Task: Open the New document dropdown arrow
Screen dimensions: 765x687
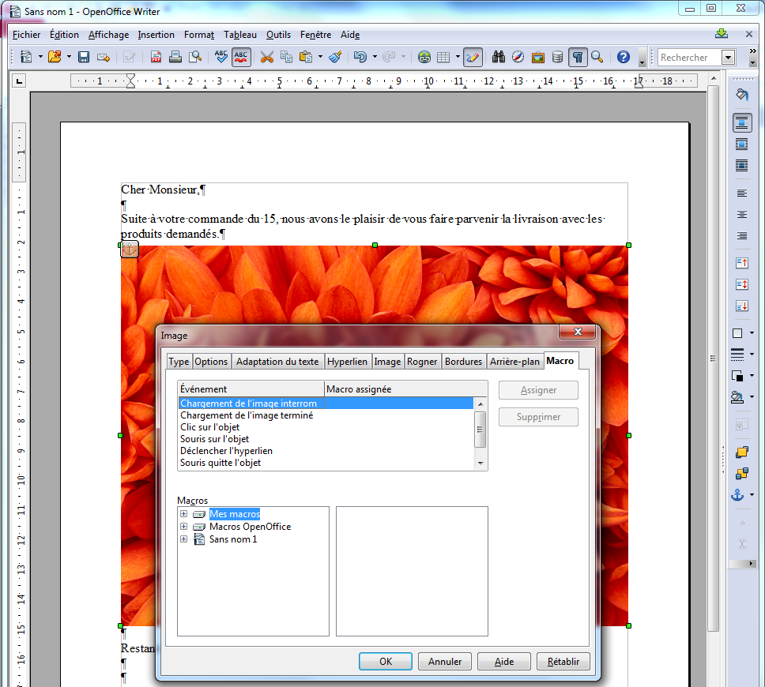Action: pos(40,57)
